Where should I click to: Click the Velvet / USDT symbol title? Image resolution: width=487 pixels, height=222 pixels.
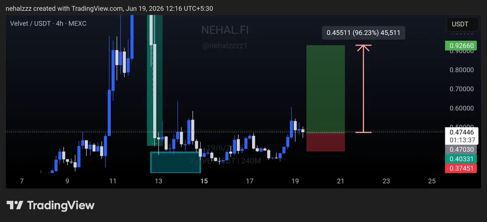pyautogui.click(x=48, y=24)
